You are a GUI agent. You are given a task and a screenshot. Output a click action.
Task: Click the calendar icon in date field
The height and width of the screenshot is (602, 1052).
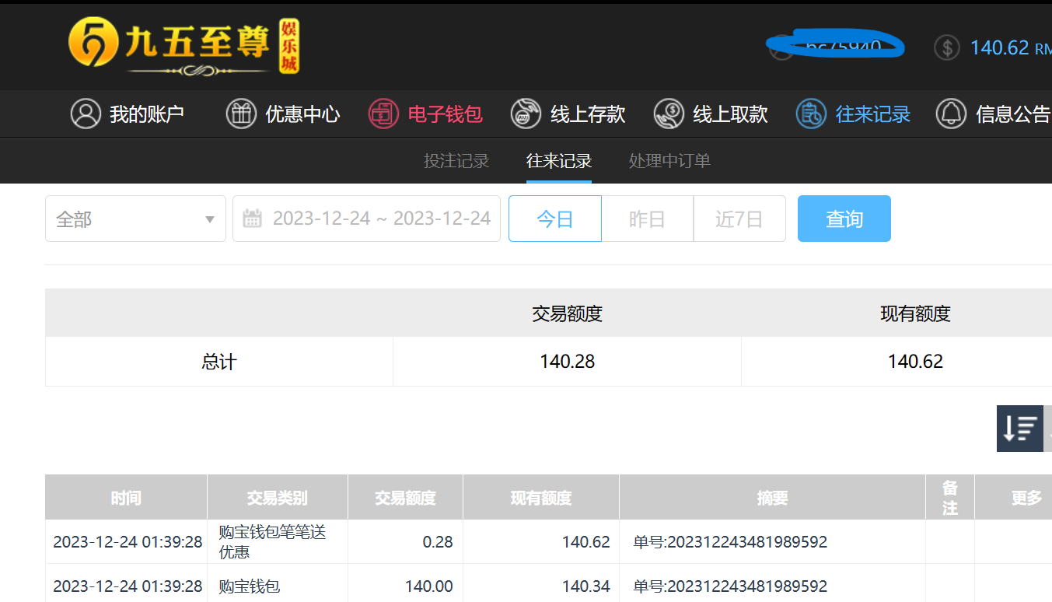tap(252, 219)
